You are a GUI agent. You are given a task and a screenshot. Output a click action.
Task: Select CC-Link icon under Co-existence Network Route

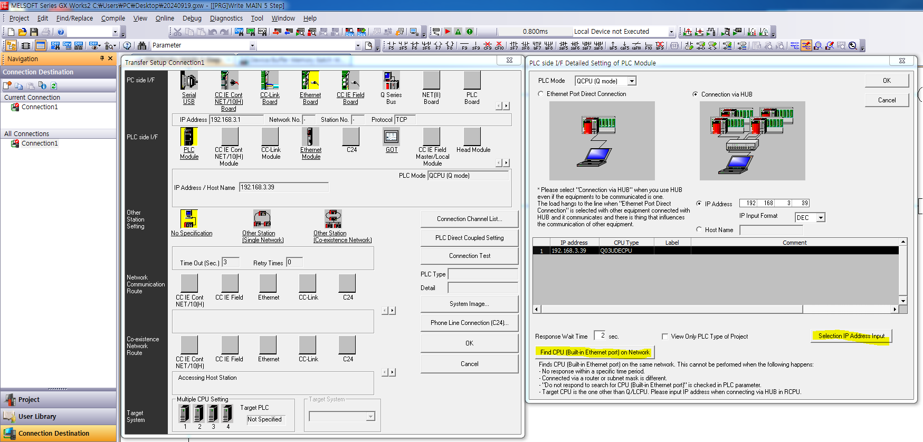[x=308, y=345]
